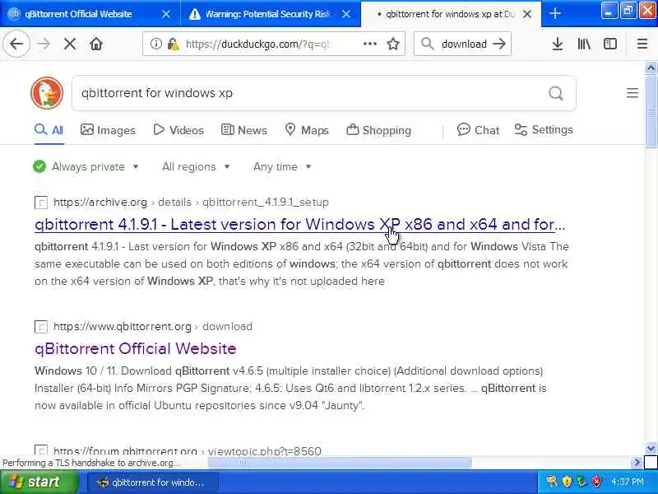Close the Potential Security Risk tab
The width and height of the screenshot is (658, 494).
point(346,14)
